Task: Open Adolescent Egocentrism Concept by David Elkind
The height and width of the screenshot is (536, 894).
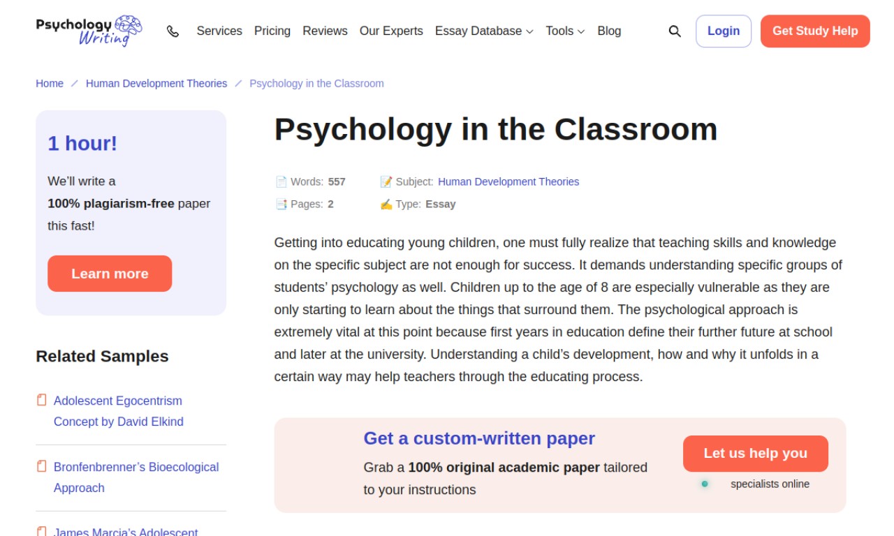Action: pyautogui.click(x=119, y=411)
